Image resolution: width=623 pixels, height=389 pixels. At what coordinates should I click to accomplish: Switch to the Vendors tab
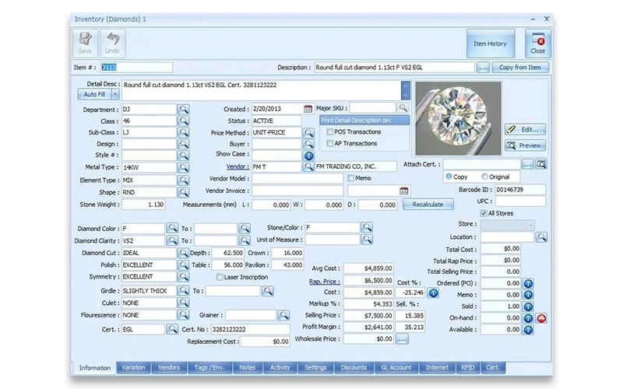[169, 367]
